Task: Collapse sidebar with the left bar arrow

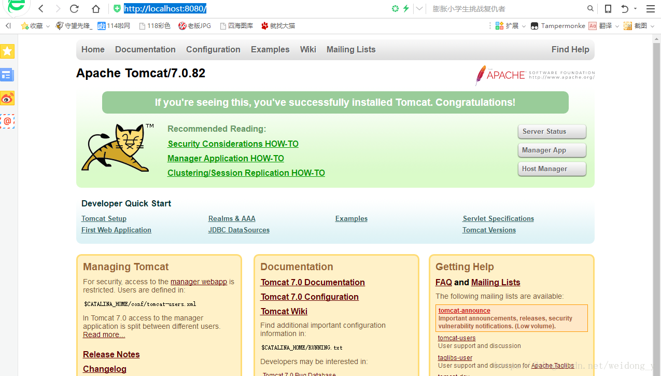Action: tap(8, 25)
